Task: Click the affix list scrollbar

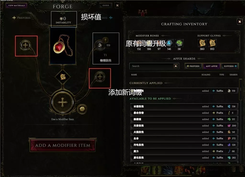Action: tap(241, 90)
